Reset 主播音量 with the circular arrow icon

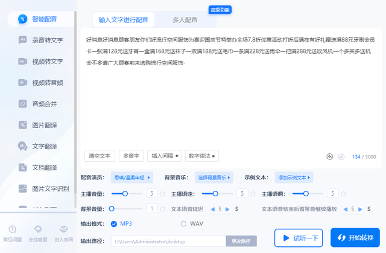[162, 194]
